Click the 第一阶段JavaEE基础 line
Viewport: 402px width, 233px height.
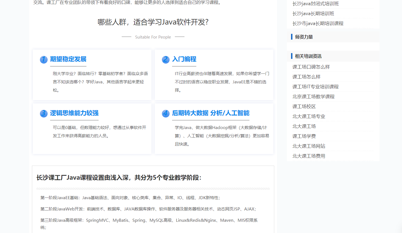coord(130,198)
